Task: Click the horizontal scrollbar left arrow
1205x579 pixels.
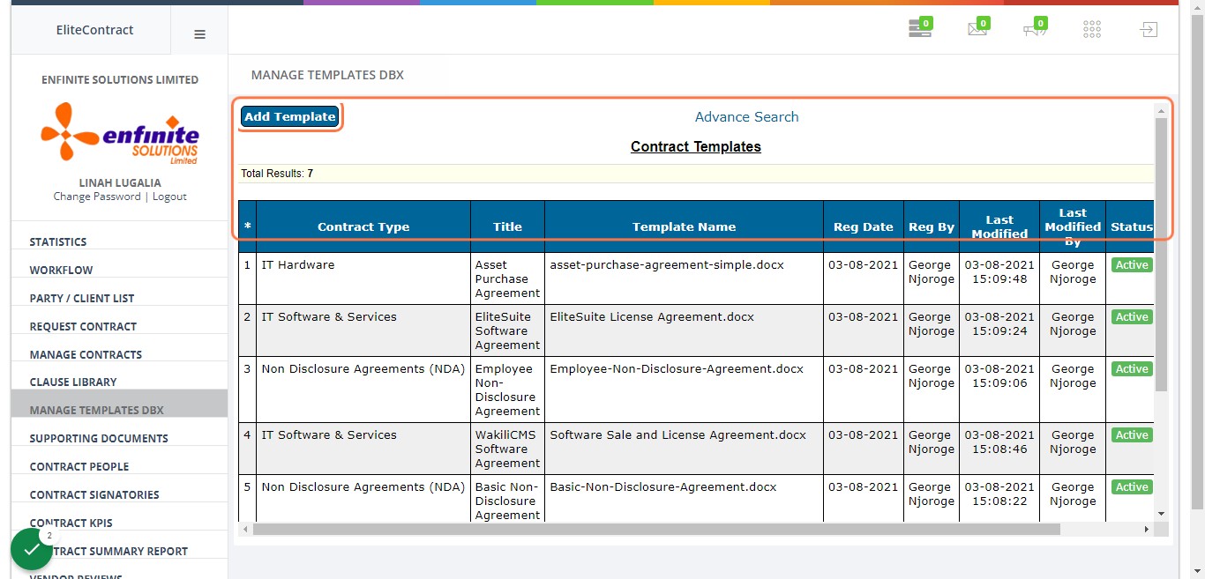Action: coord(246,530)
